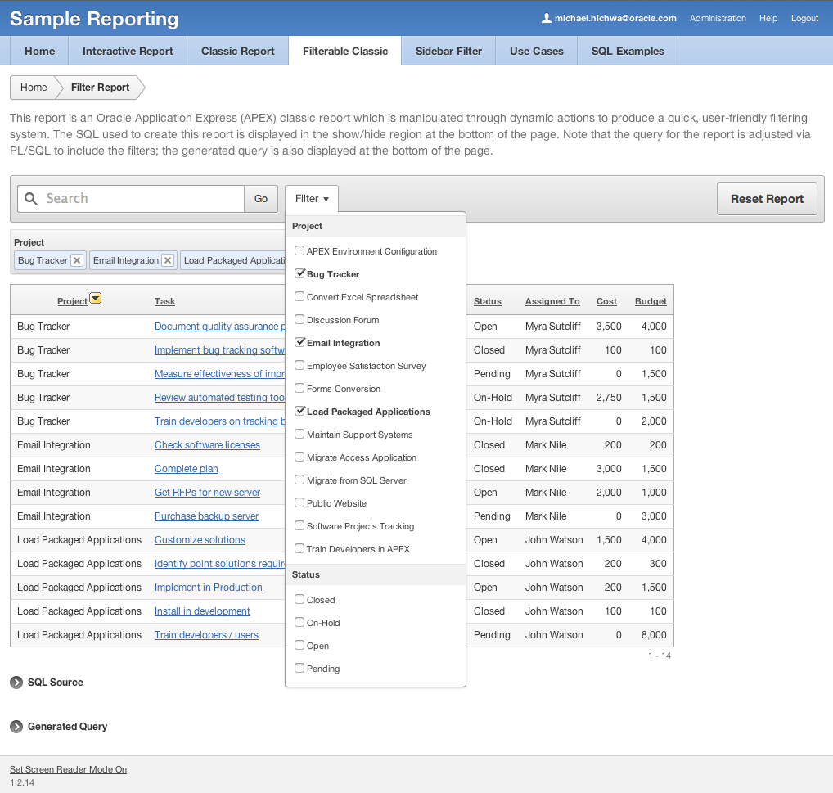
Task: Open the Filter dropdown
Action: point(311,198)
